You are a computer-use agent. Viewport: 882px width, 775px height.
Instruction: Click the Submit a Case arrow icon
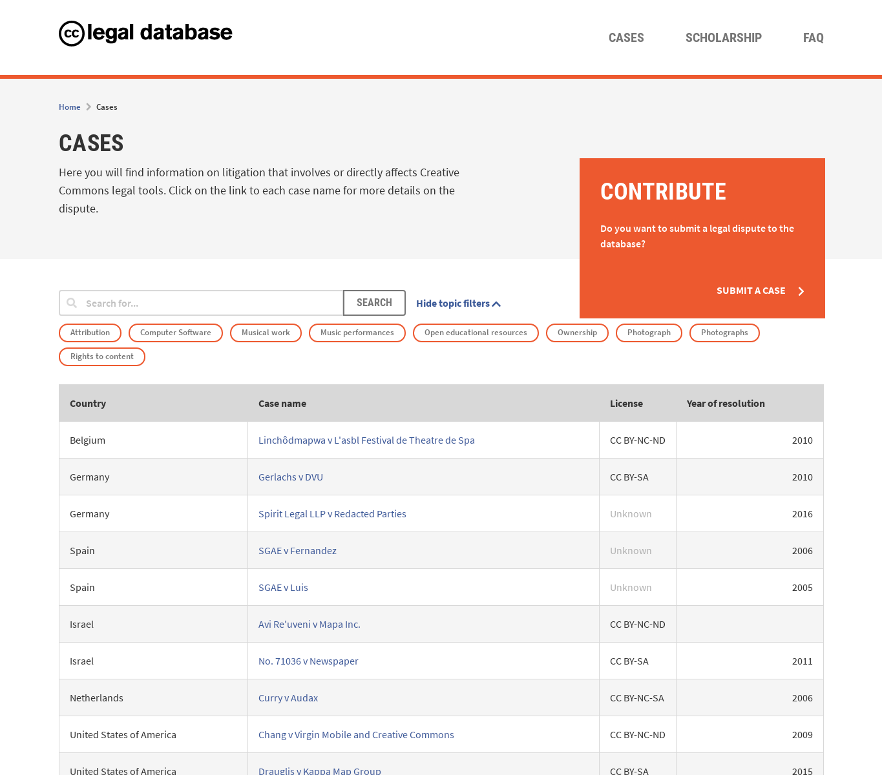coord(801,291)
